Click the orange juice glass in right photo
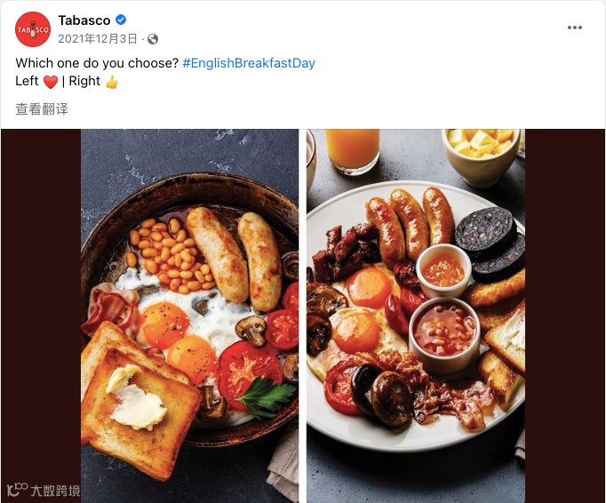 click(x=352, y=148)
